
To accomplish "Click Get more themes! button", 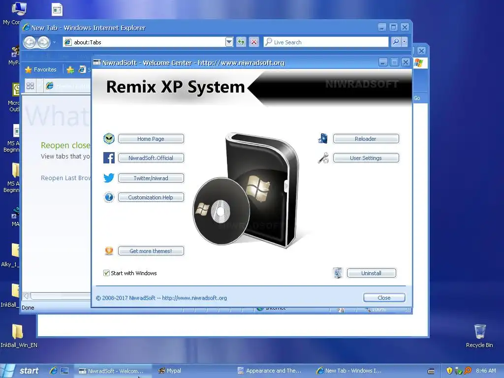I will pyautogui.click(x=151, y=251).
